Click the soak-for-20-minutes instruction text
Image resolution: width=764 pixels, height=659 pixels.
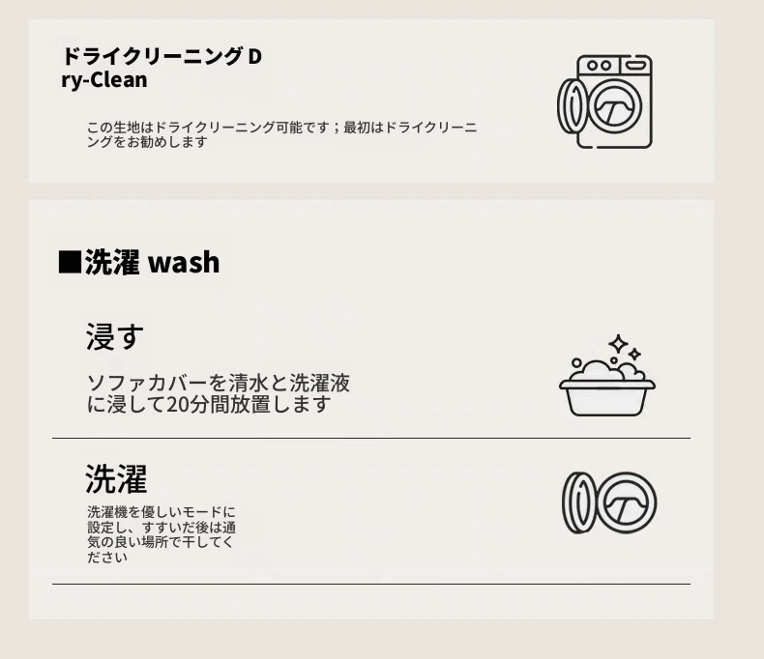point(219,393)
